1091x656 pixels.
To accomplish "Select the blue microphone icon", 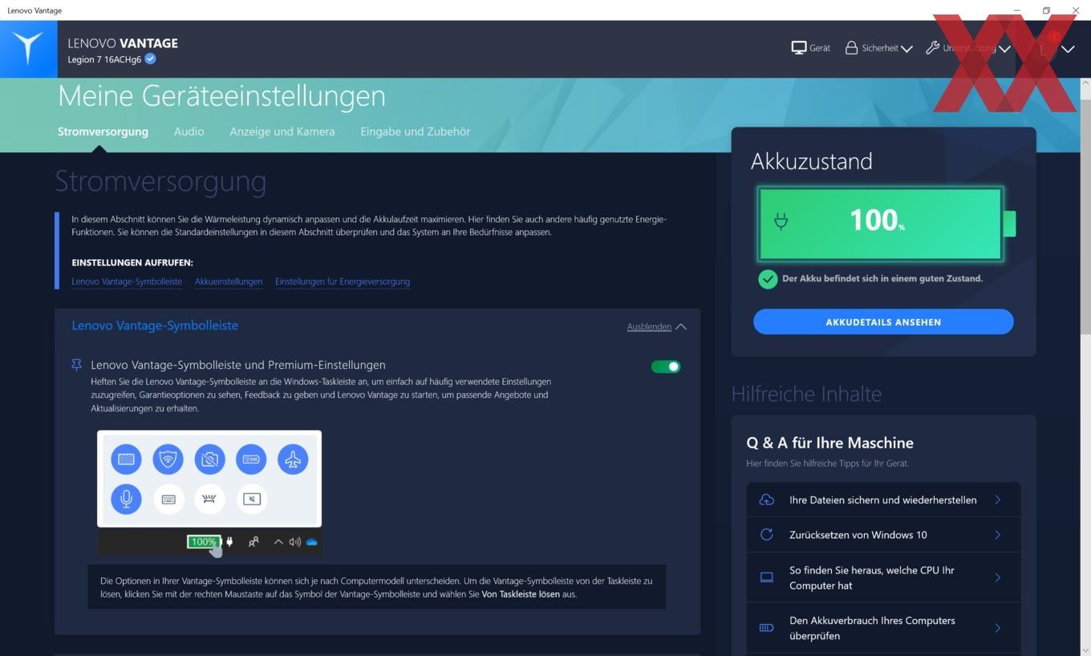I will [x=126, y=499].
